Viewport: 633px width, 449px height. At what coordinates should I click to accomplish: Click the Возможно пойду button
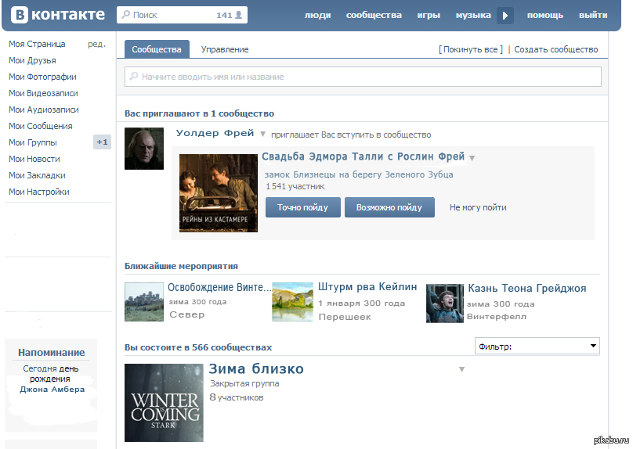389,207
